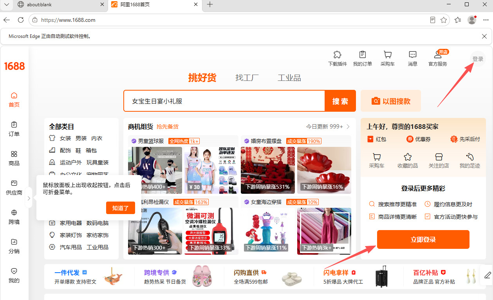This screenshot has height=300, width=493.
Task: Open 先采后付 in buyer panel
Action: click(x=465, y=139)
